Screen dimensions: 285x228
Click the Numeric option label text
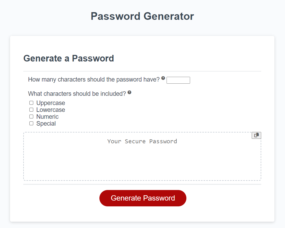48,117
